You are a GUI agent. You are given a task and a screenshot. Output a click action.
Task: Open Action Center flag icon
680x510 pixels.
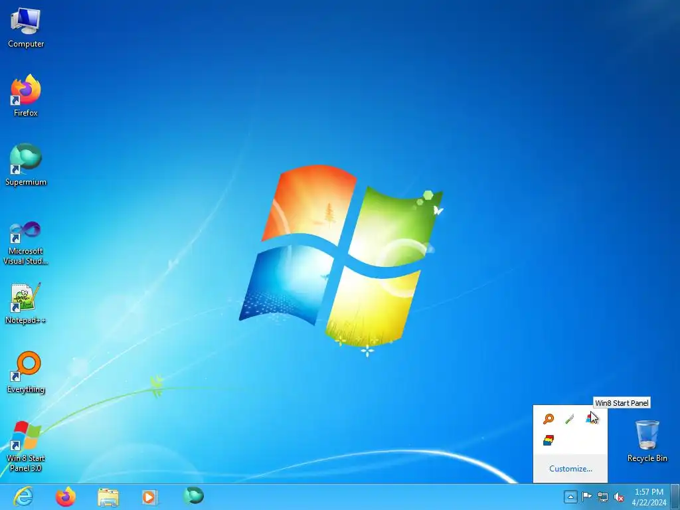coord(586,497)
